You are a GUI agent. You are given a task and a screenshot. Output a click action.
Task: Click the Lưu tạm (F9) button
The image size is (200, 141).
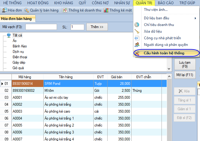click(x=184, y=64)
